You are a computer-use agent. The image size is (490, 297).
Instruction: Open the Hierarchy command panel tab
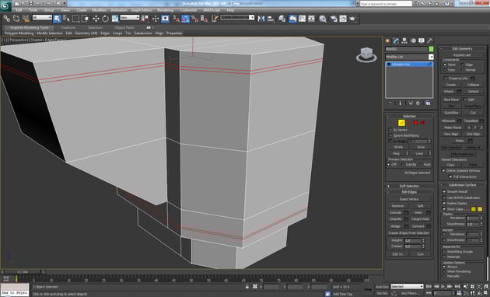(x=404, y=40)
